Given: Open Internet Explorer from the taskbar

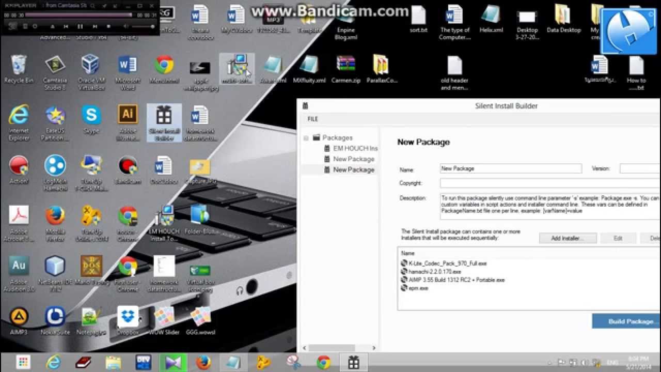Looking at the screenshot, I should tap(53, 362).
